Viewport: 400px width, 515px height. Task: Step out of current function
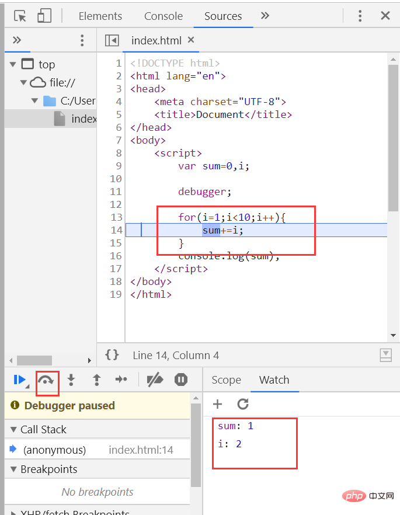click(96, 380)
